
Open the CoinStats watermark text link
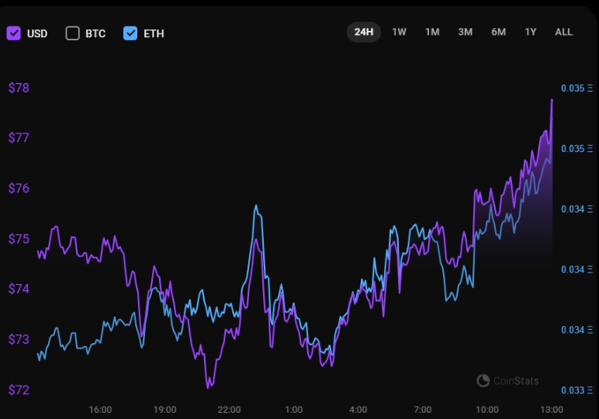pyautogui.click(x=516, y=381)
